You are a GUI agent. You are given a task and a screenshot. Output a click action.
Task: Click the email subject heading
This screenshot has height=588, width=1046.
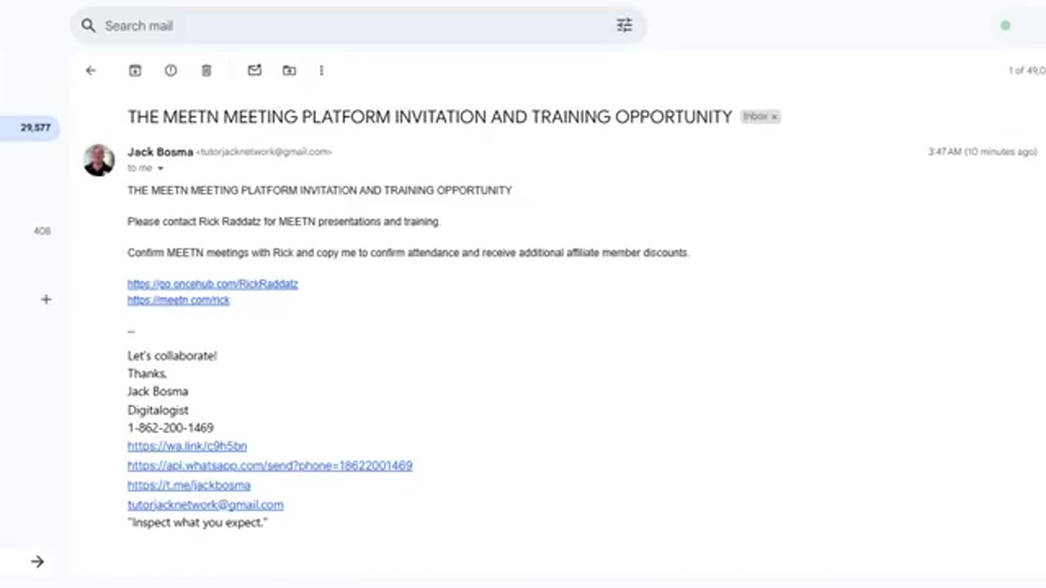pyautogui.click(x=430, y=117)
